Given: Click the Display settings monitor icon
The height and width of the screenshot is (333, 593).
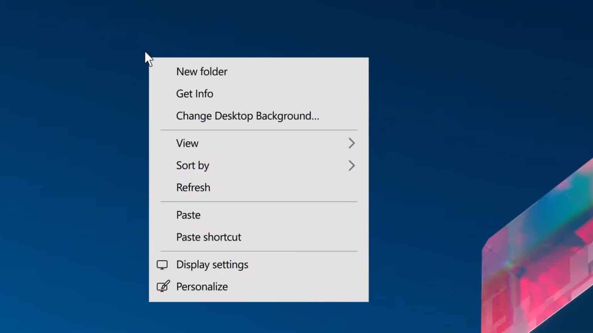Looking at the screenshot, I should [163, 265].
